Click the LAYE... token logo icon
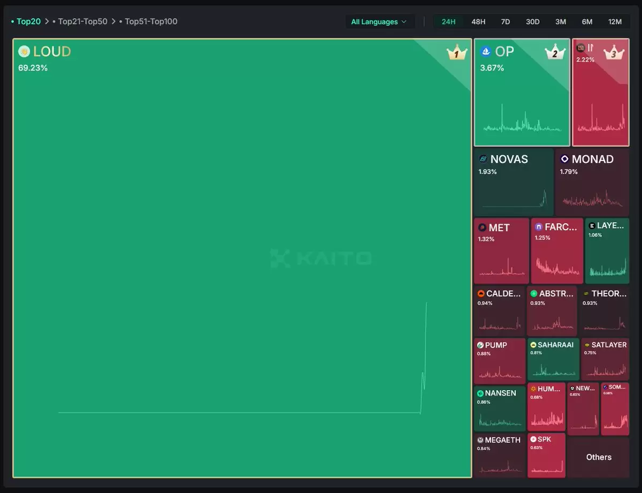Viewport: 642px width, 493px height. (x=592, y=226)
